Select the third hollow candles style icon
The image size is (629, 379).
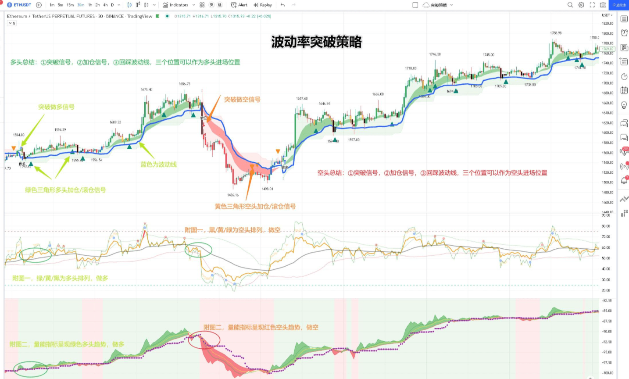point(146,5)
